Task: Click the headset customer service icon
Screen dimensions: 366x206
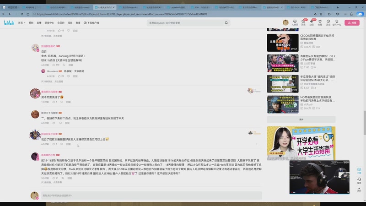Action: pyautogui.click(x=359, y=180)
